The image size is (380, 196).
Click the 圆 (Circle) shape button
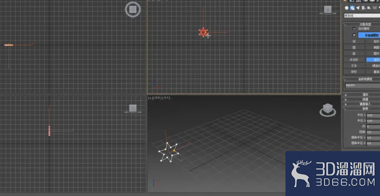pyautogui.click(x=354, y=48)
